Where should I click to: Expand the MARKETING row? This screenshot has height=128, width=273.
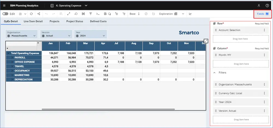12,75
